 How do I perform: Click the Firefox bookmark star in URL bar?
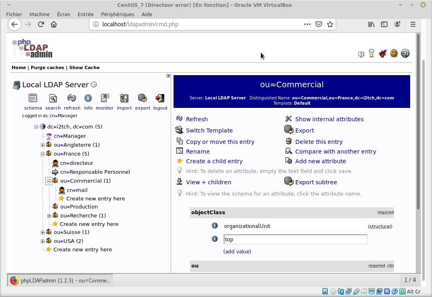330,24
